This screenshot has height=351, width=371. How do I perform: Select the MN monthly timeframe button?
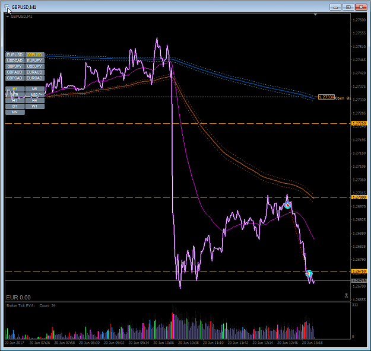tap(15, 112)
